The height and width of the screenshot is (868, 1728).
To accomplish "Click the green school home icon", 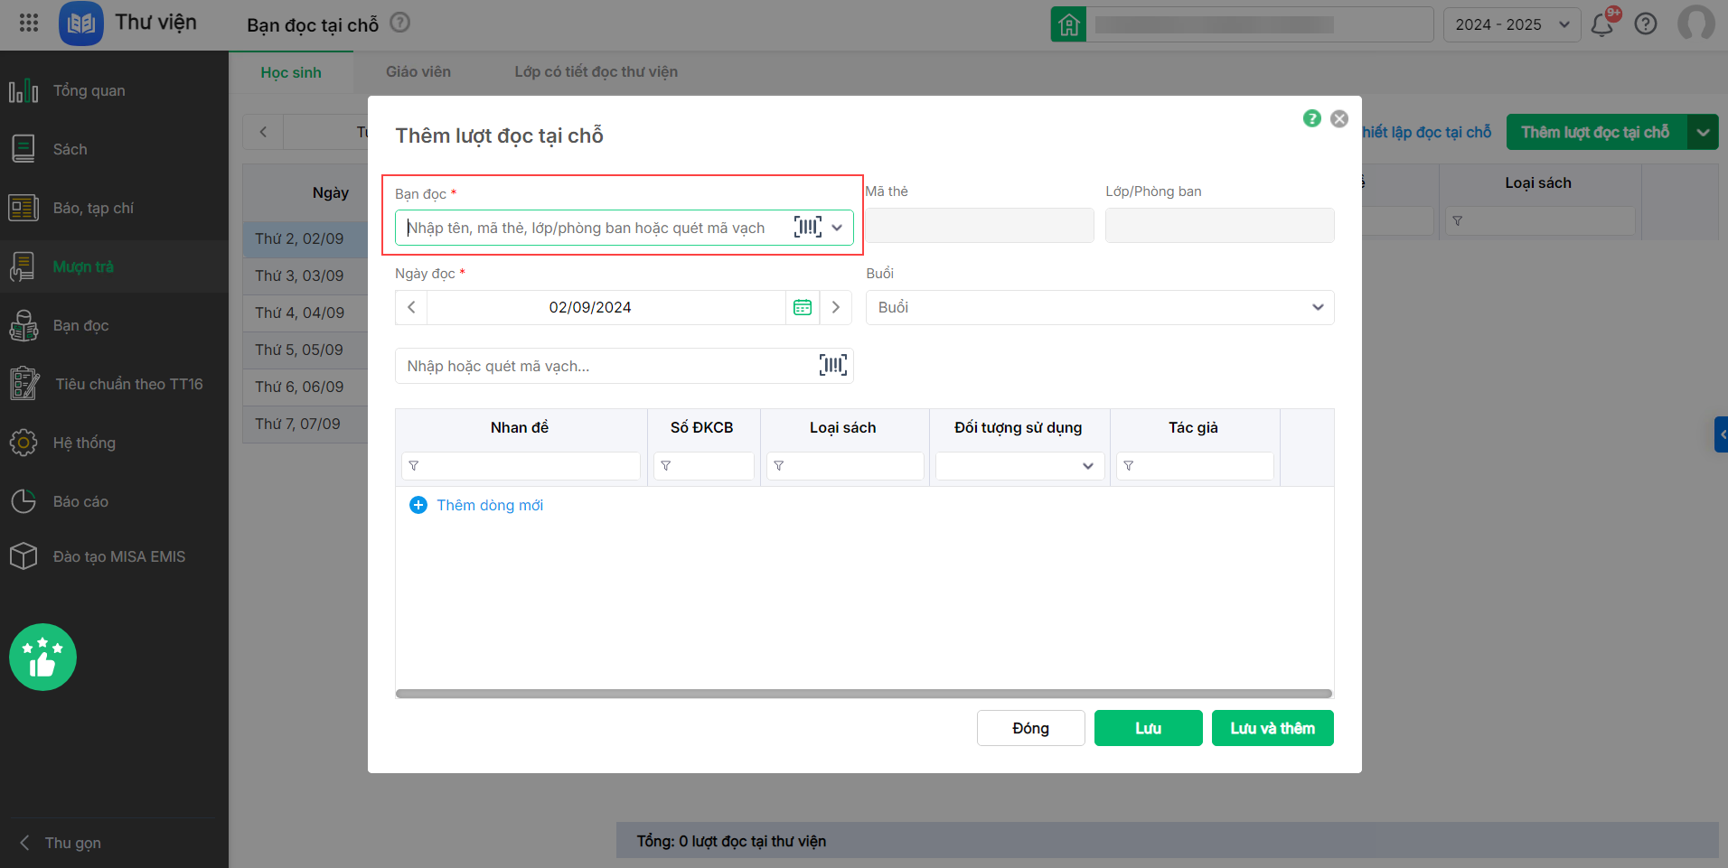I will [1068, 24].
